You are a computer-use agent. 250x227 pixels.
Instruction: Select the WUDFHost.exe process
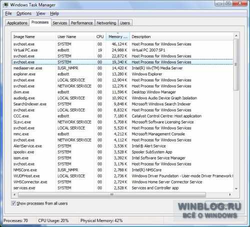(122, 176)
